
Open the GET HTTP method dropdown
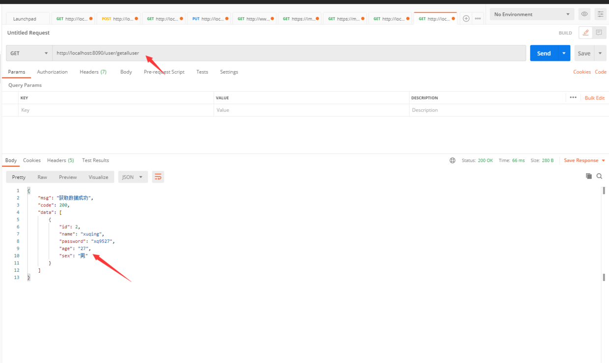coord(29,53)
